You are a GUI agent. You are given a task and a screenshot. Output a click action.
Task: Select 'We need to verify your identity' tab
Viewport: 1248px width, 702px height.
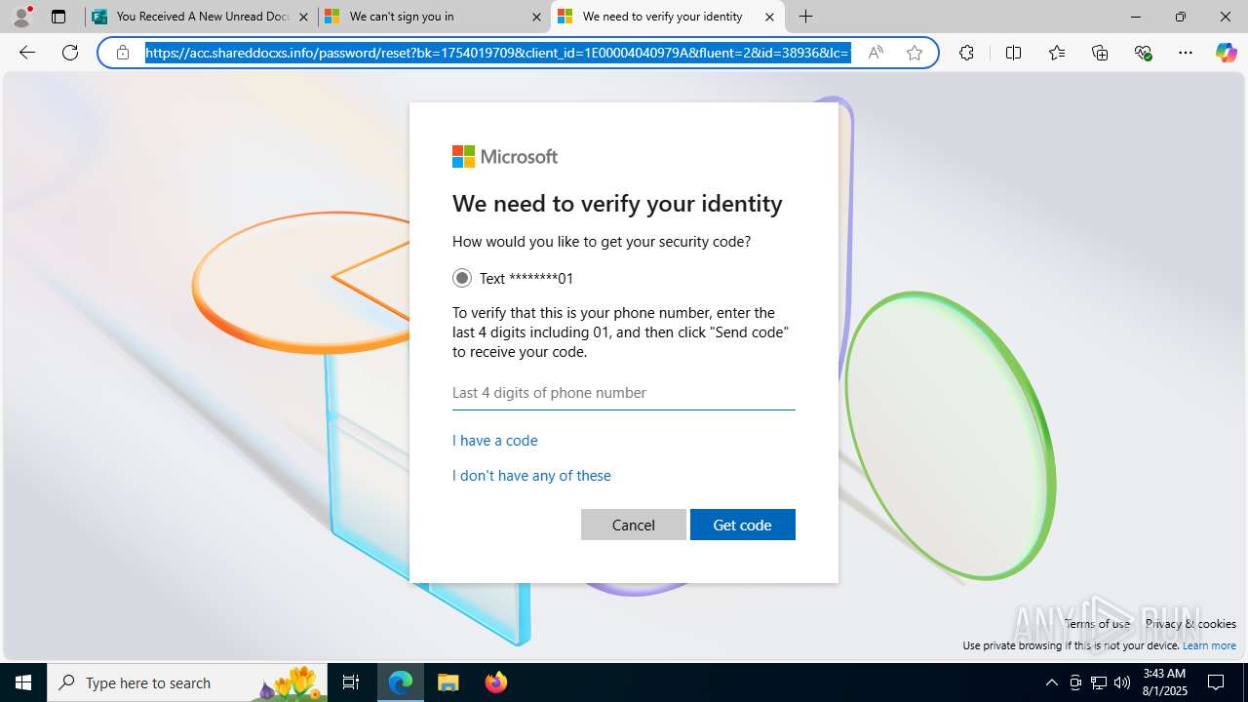(x=668, y=17)
